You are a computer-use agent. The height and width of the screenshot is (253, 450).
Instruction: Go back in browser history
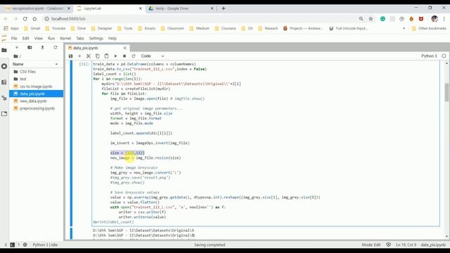(6, 19)
